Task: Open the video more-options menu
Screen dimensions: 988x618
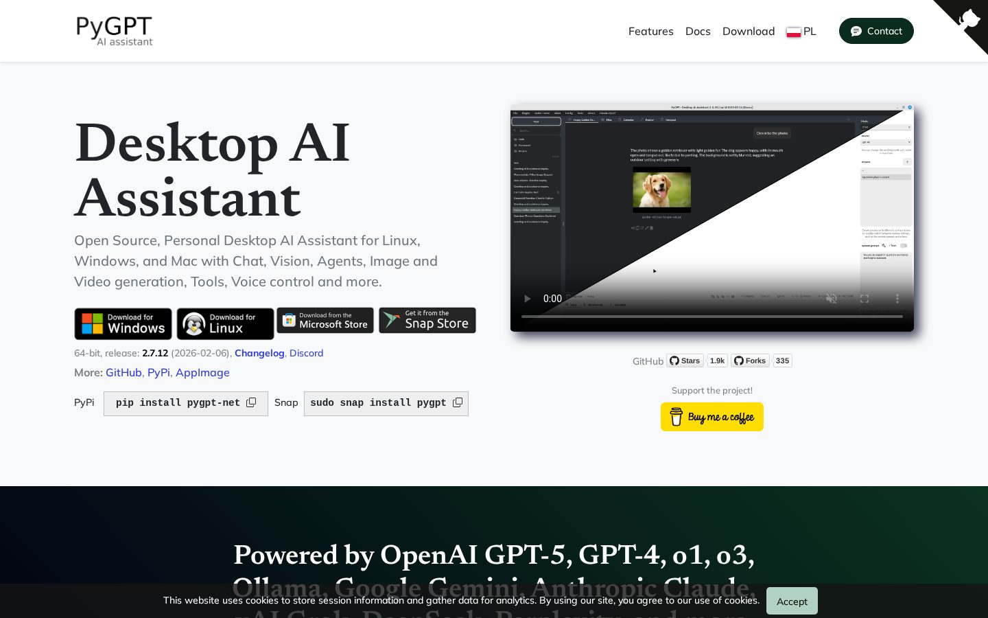Action: pos(897,299)
